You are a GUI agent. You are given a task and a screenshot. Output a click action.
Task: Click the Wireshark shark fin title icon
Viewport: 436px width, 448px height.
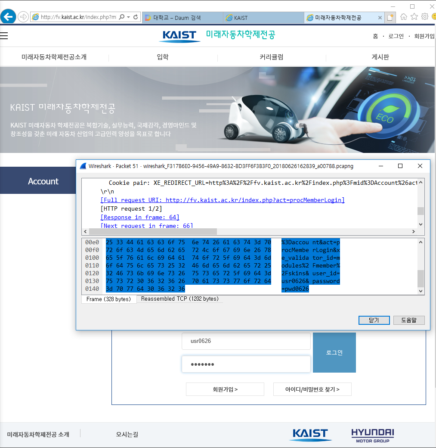coord(83,166)
